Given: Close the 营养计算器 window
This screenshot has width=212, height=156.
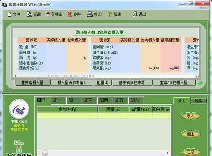Looking at the screenshot, I should coord(203,3).
